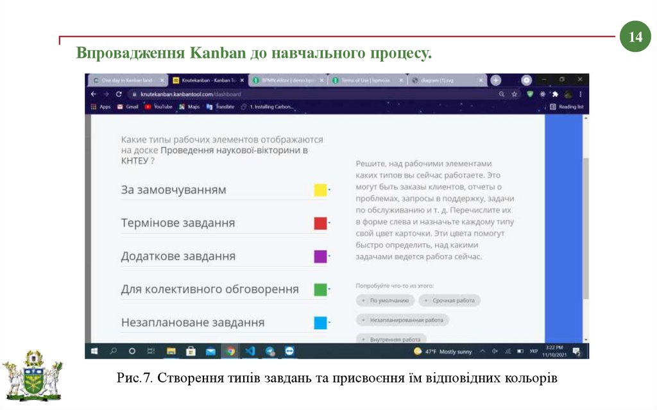This screenshot has width=657, height=410.
Task: Change the red color of 'Термінове завдання'
Action: click(321, 223)
